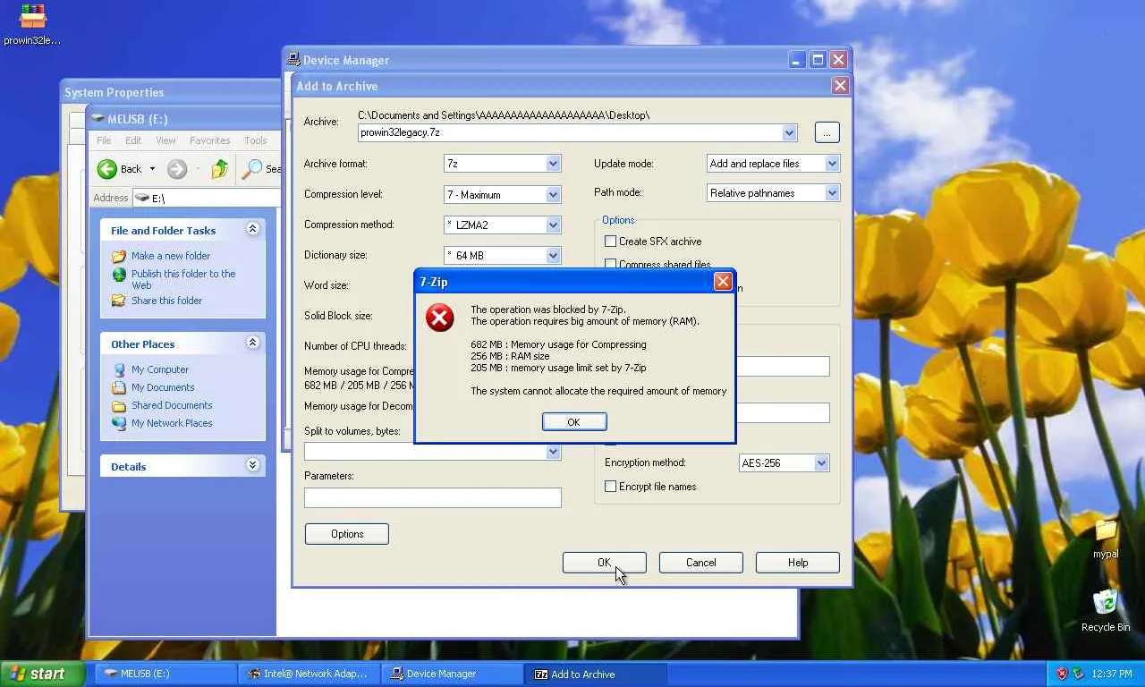Viewport: 1145px width, 687px height.
Task: Tick the Create SFX archive checkbox
Action: pyautogui.click(x=610, y=242)
